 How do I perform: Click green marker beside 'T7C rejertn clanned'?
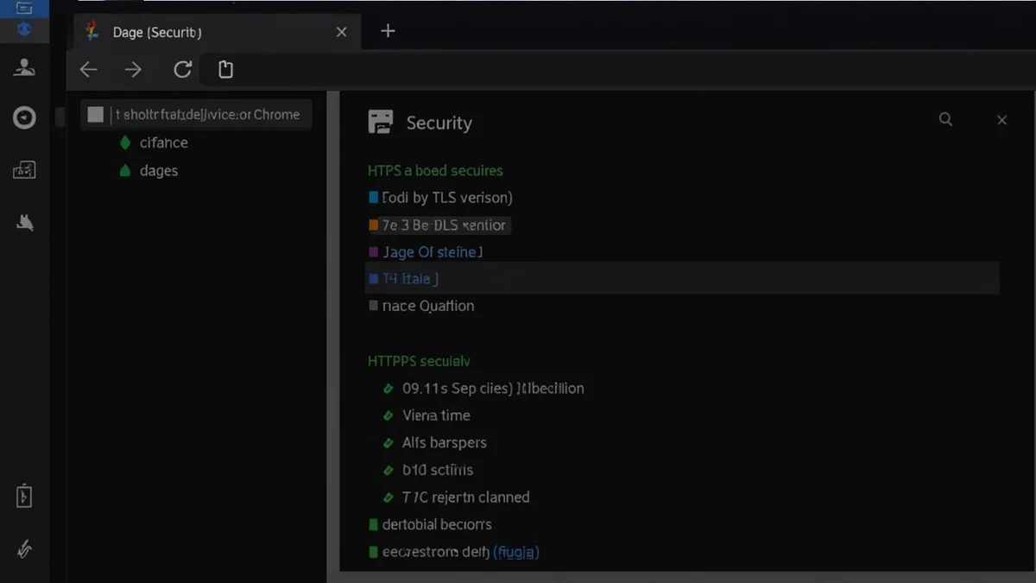(x=388, y=497)
